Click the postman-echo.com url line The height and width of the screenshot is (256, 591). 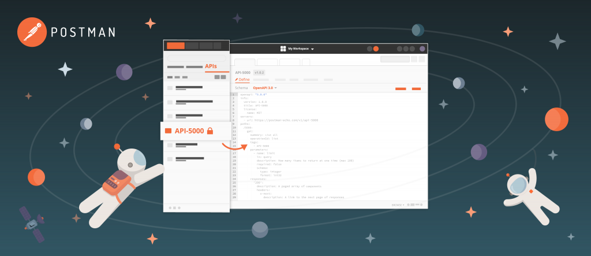pyautogui.click(x=281, y=120)
